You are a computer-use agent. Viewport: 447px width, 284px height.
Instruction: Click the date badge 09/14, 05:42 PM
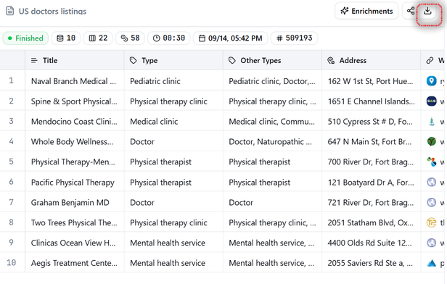point(230,38)
